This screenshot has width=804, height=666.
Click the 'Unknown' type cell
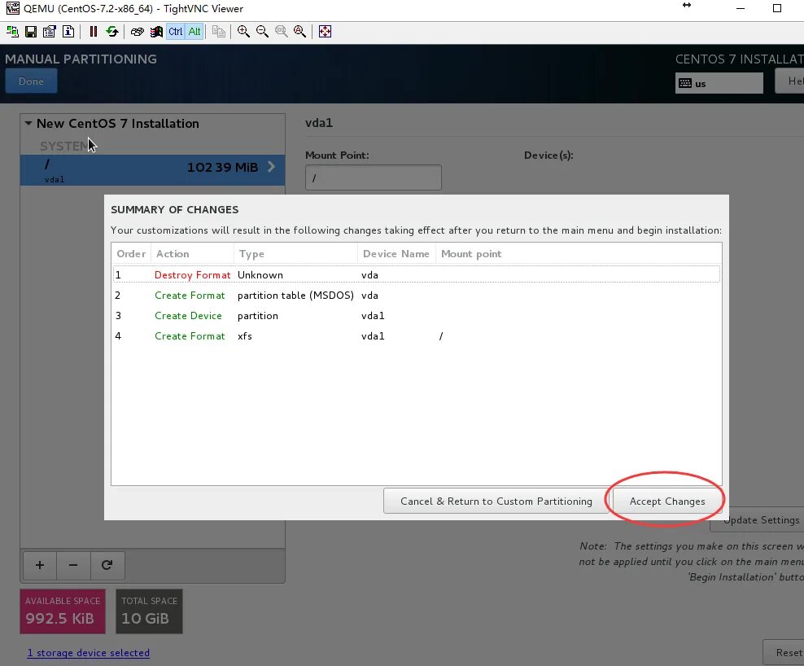pyautogui.click(x=260, y=274)
